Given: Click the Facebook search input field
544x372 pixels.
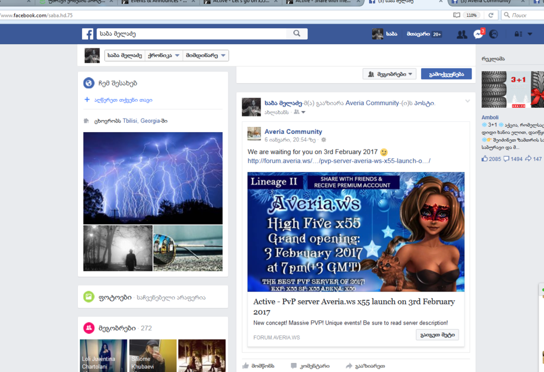Looking at the screenshot, I should (x=191, y=34).
